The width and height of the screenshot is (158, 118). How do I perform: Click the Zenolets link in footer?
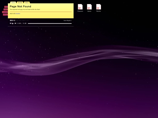18,13
